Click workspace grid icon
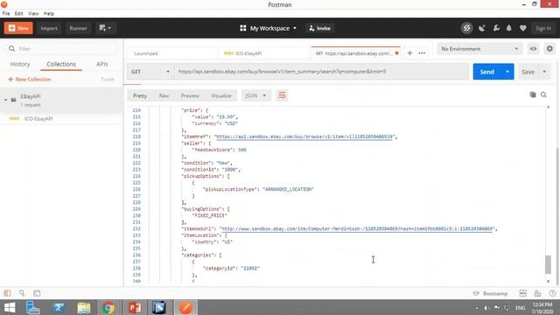This screenshot has width=560, height=315. coord(243,28)
